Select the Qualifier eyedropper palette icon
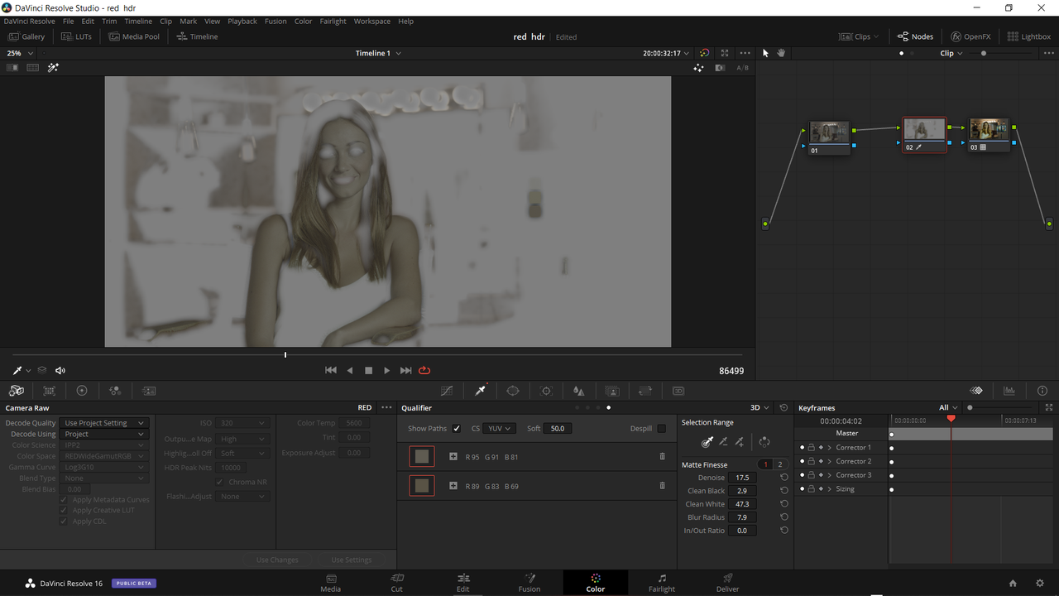This screenshot has height=596, width=1059. pyautogui.click(x=480, y=391)
